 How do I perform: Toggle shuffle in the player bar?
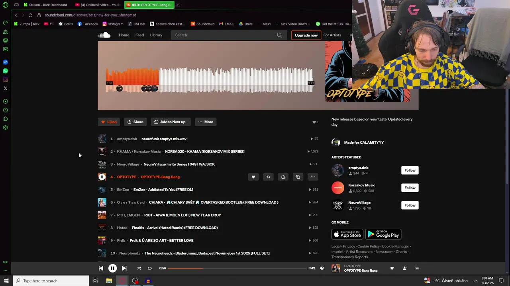coord(139,268)
